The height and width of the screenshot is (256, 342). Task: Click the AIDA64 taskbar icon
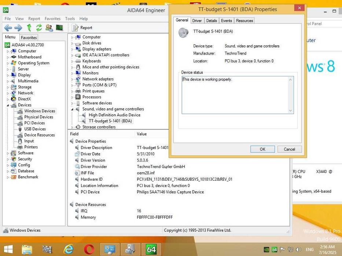click(151, 249)
